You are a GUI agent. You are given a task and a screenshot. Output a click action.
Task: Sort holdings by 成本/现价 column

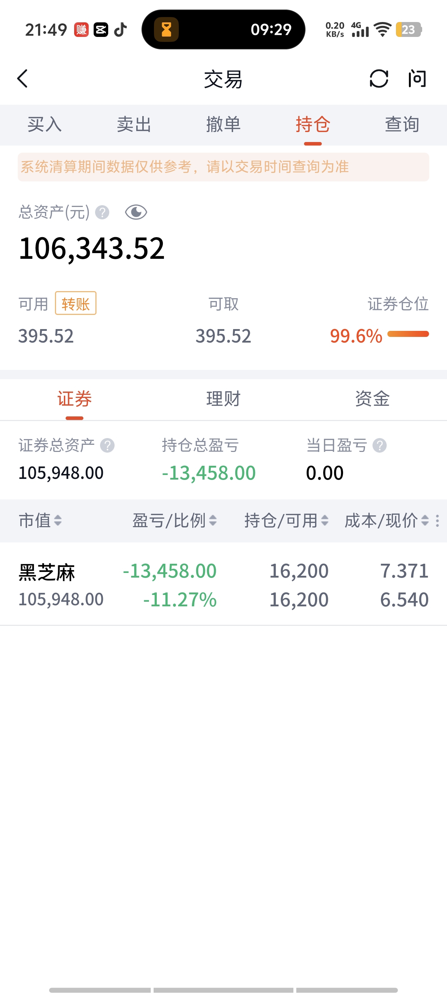click(386, 520)
